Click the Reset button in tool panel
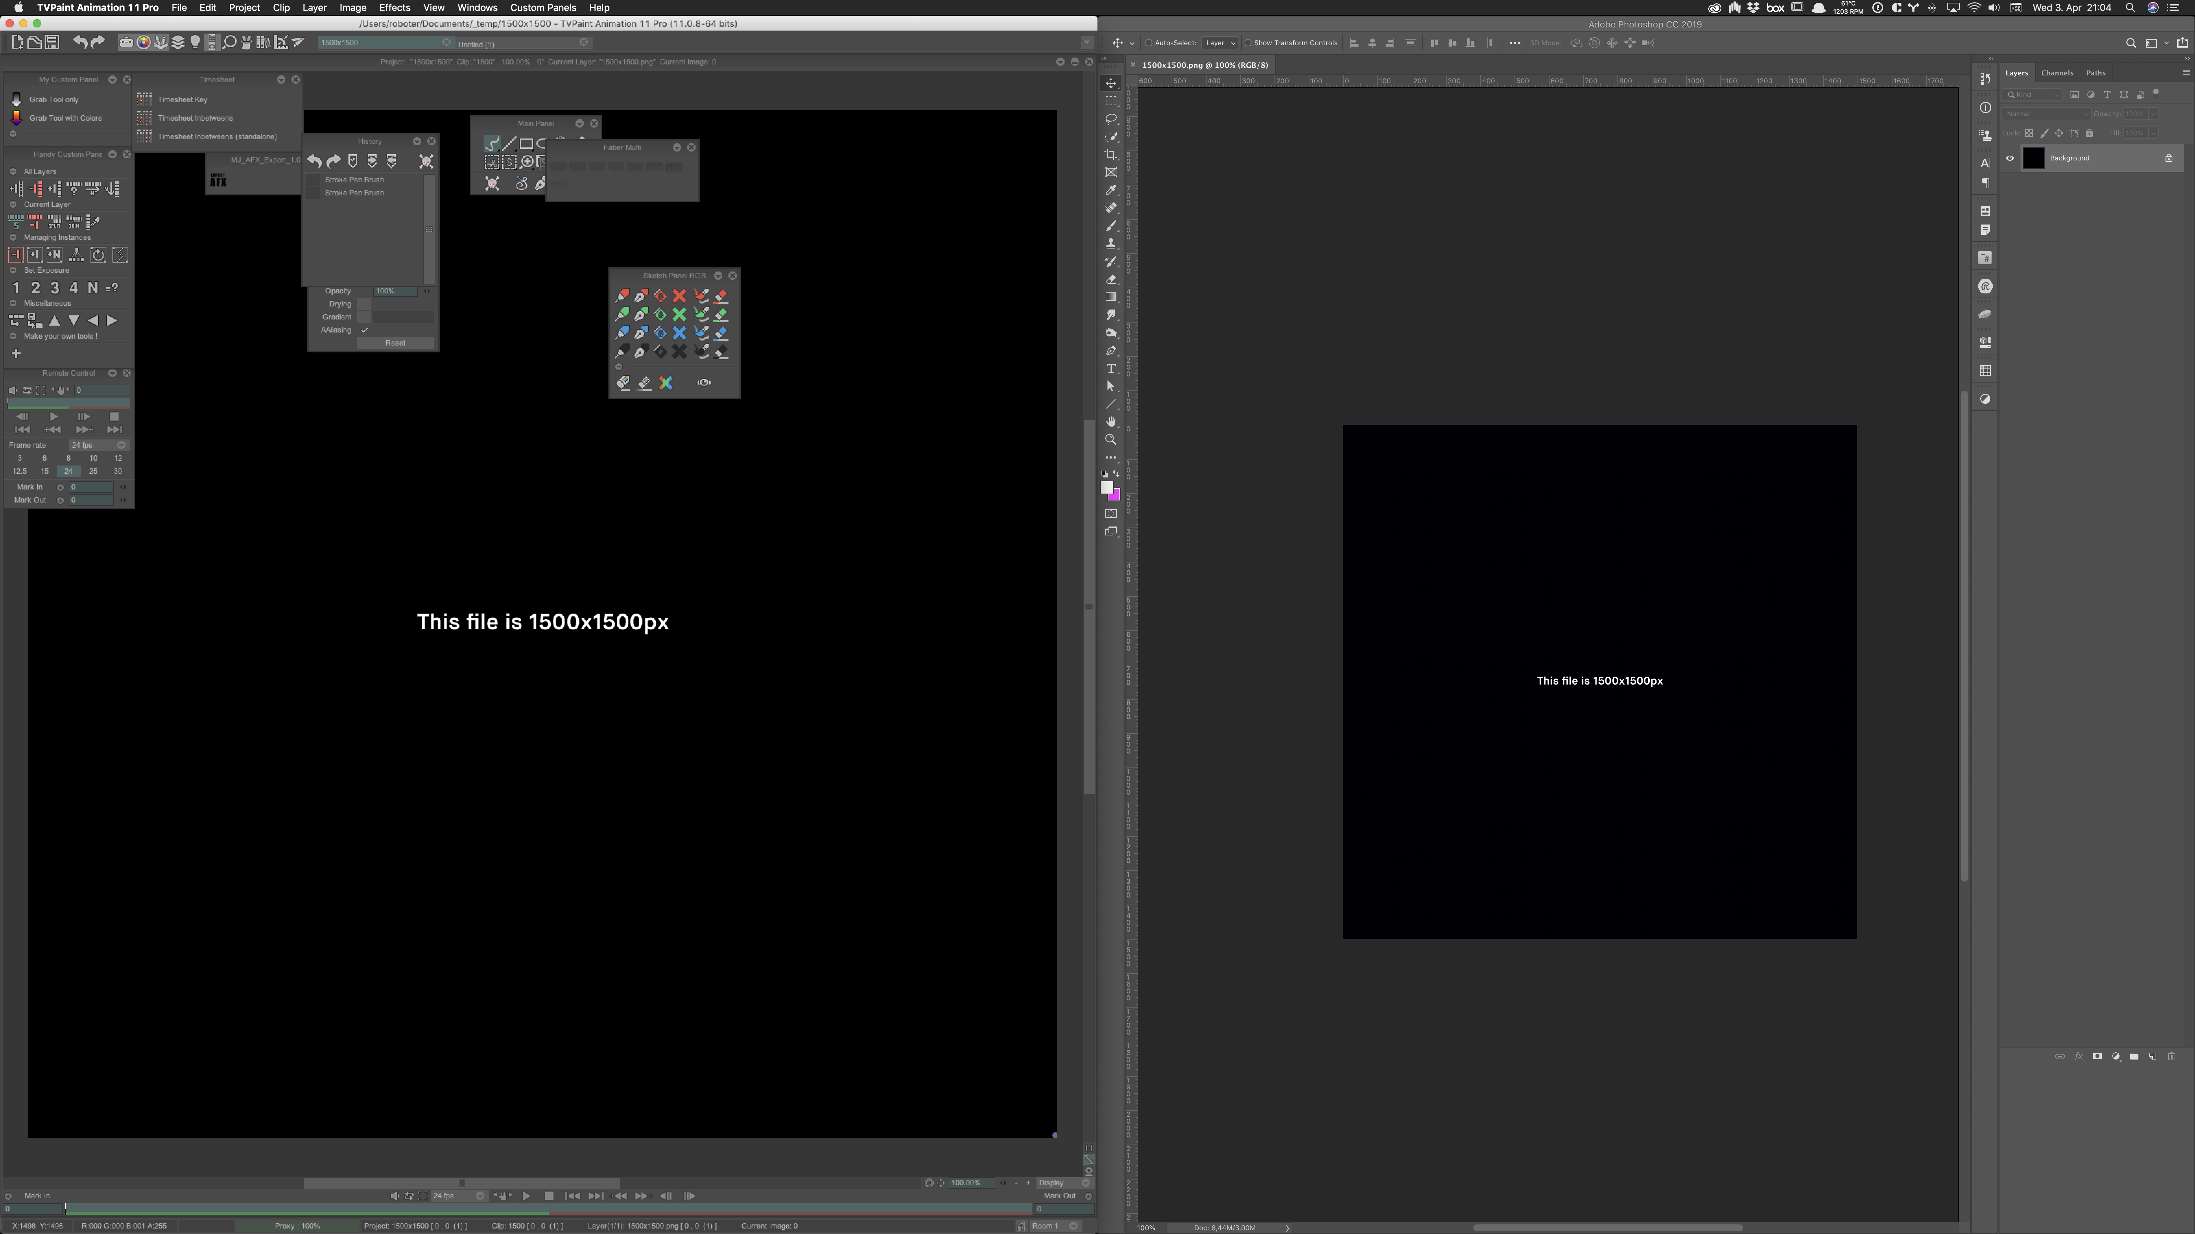The width and height of the screenshot is (2195, 1234). click(x=395, y=343)
